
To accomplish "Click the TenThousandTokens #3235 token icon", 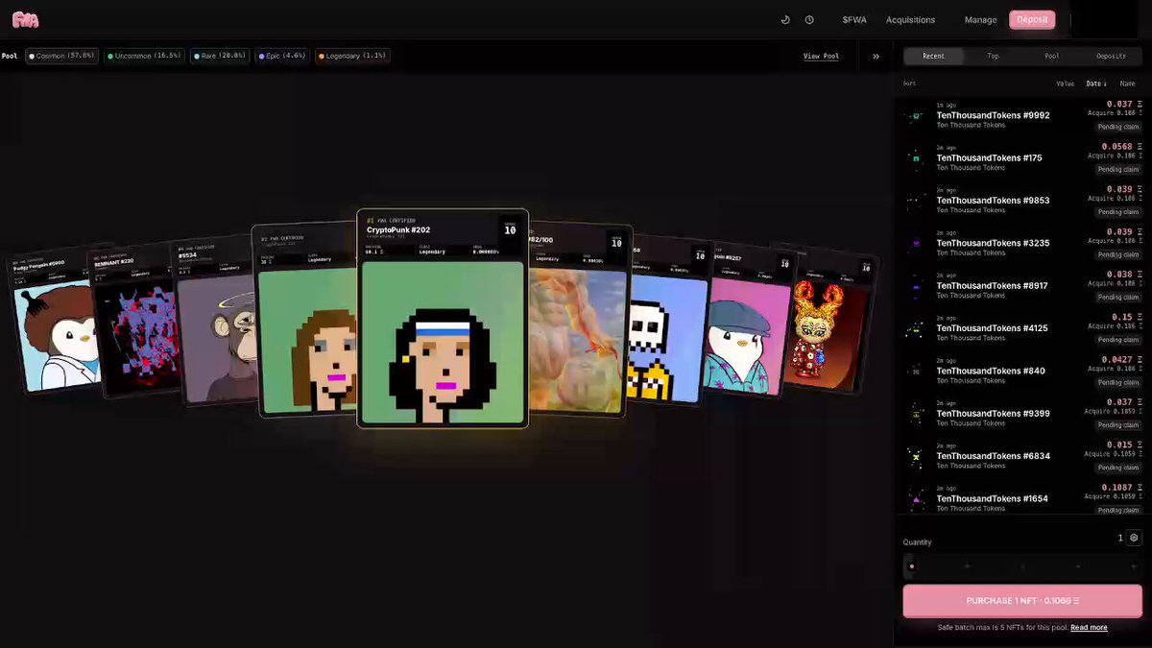I will point(916,244).
